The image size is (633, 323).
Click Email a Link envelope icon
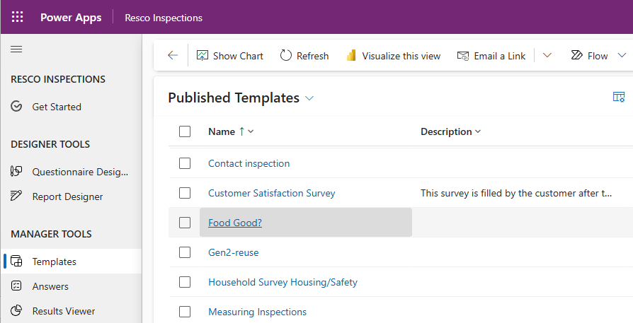click(x=464, y=56)
